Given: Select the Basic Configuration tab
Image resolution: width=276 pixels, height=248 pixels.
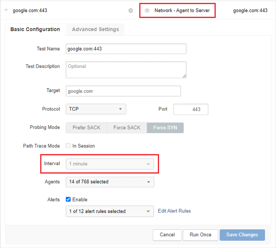Looking at the screenshot, I should point(35,29).
